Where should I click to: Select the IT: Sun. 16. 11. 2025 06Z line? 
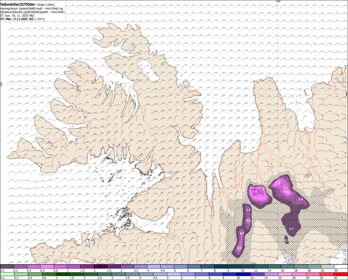(17, 15)
